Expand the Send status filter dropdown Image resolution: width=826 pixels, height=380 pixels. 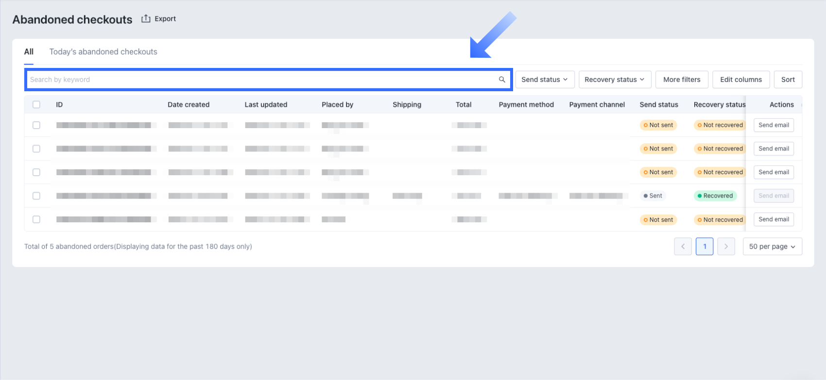545,80
